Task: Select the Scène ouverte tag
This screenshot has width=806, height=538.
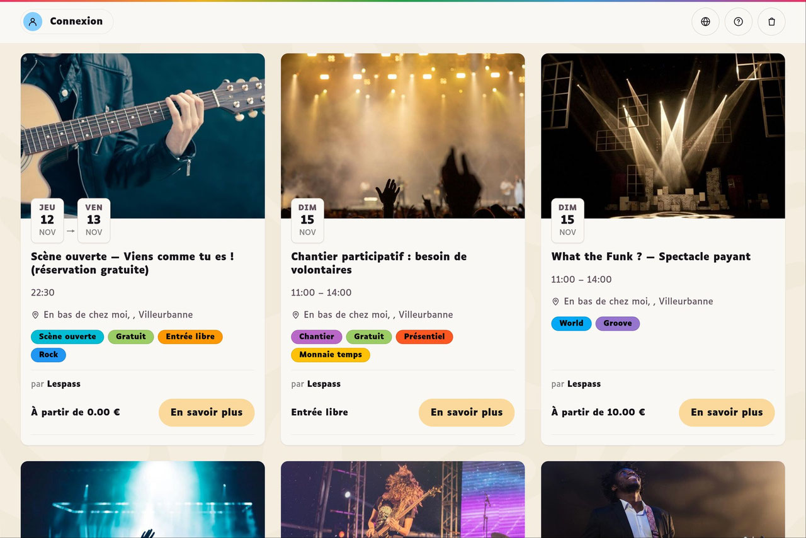Action: pos(67,336)
